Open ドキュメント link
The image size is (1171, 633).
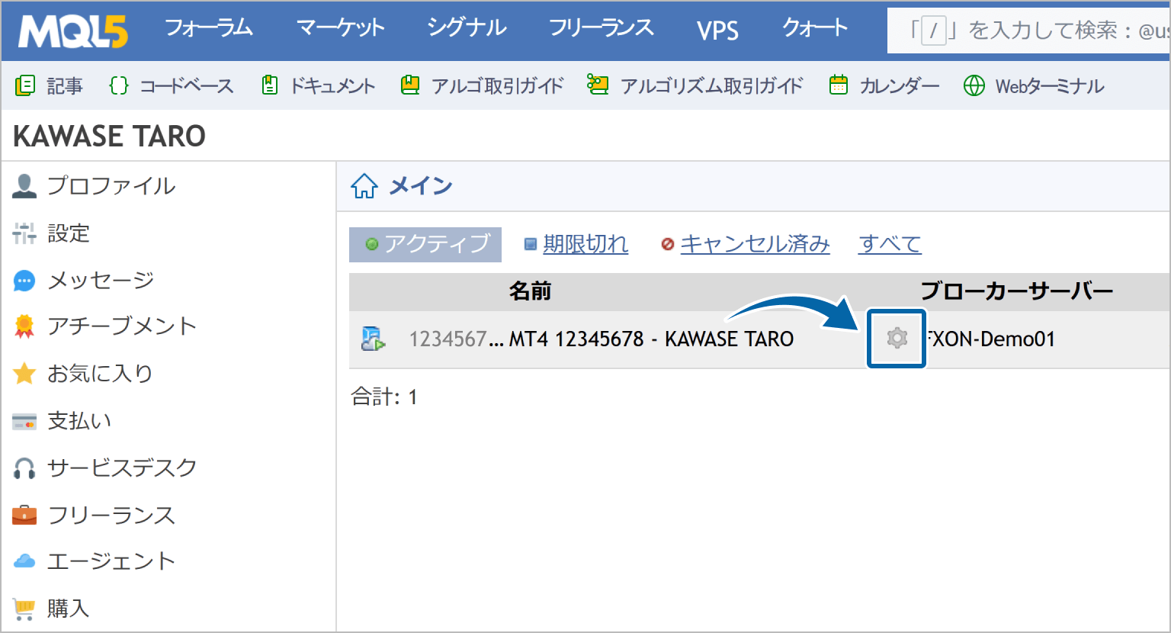point(333,85)
